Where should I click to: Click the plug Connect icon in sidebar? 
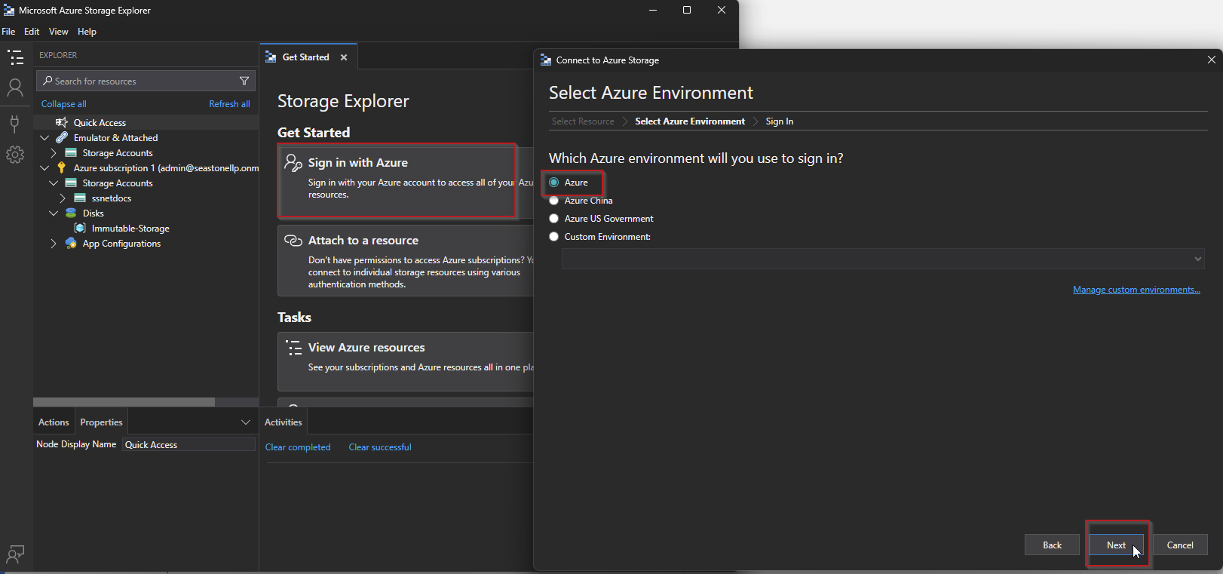(x=15, y=123)
